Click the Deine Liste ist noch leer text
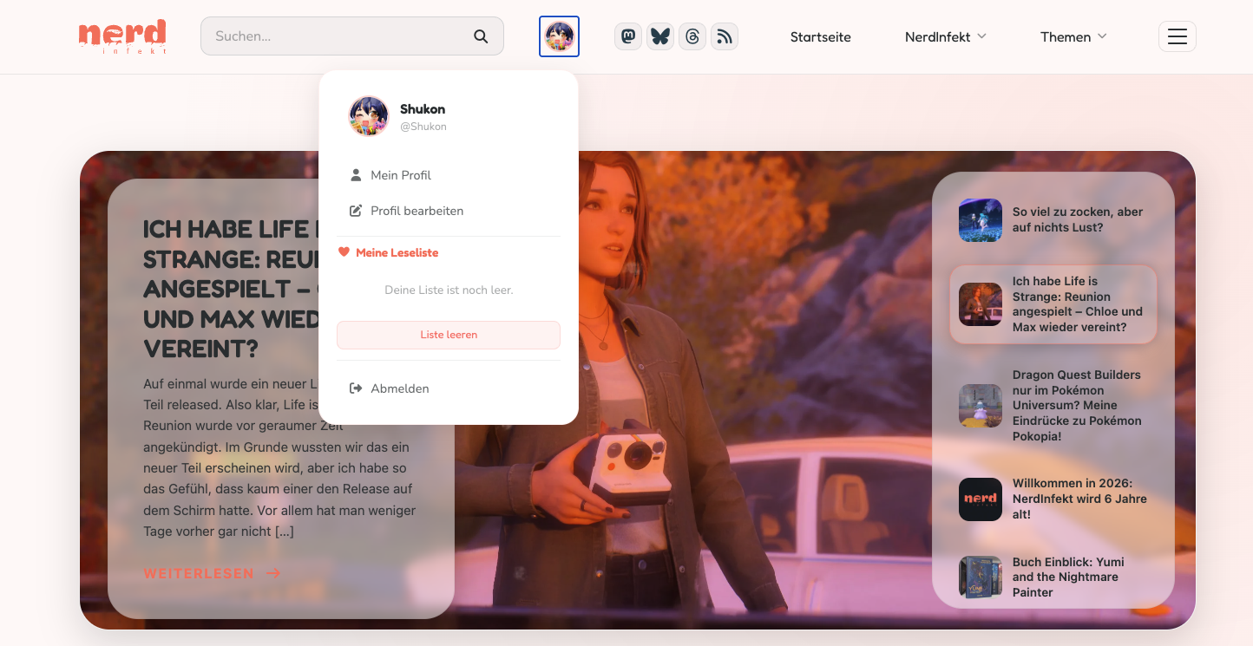The height and width of the screenshot is (646, 1253). pyautogui.click(x=449, y=290)
